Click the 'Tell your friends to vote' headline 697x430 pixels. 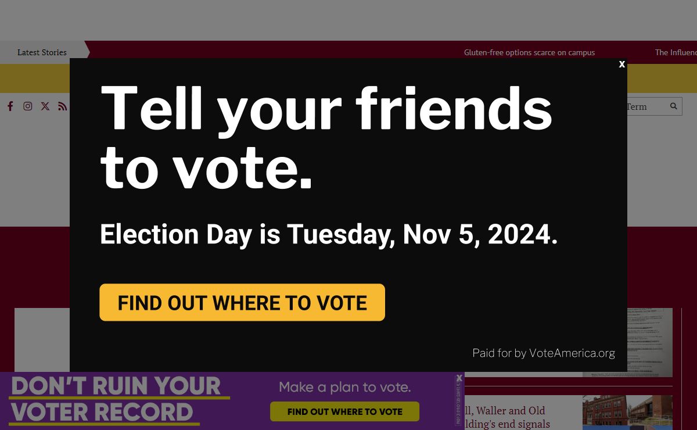[x=325, y=138]
